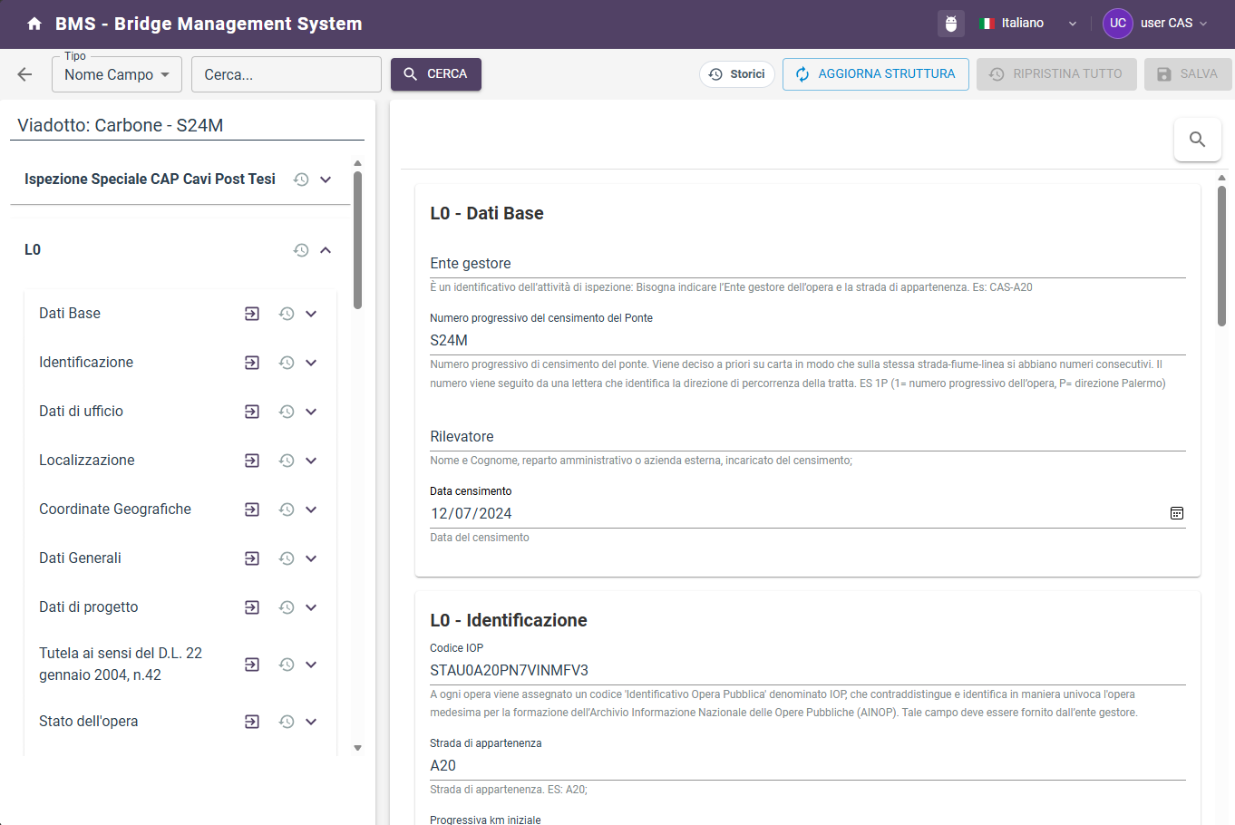The height and width of the screenshot is (825, 1235).
Task: Open the user CAS account menu
Action: (1155, 24)
